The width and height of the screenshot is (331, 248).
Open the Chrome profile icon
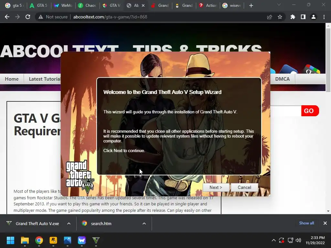click(x=314, y=17)
